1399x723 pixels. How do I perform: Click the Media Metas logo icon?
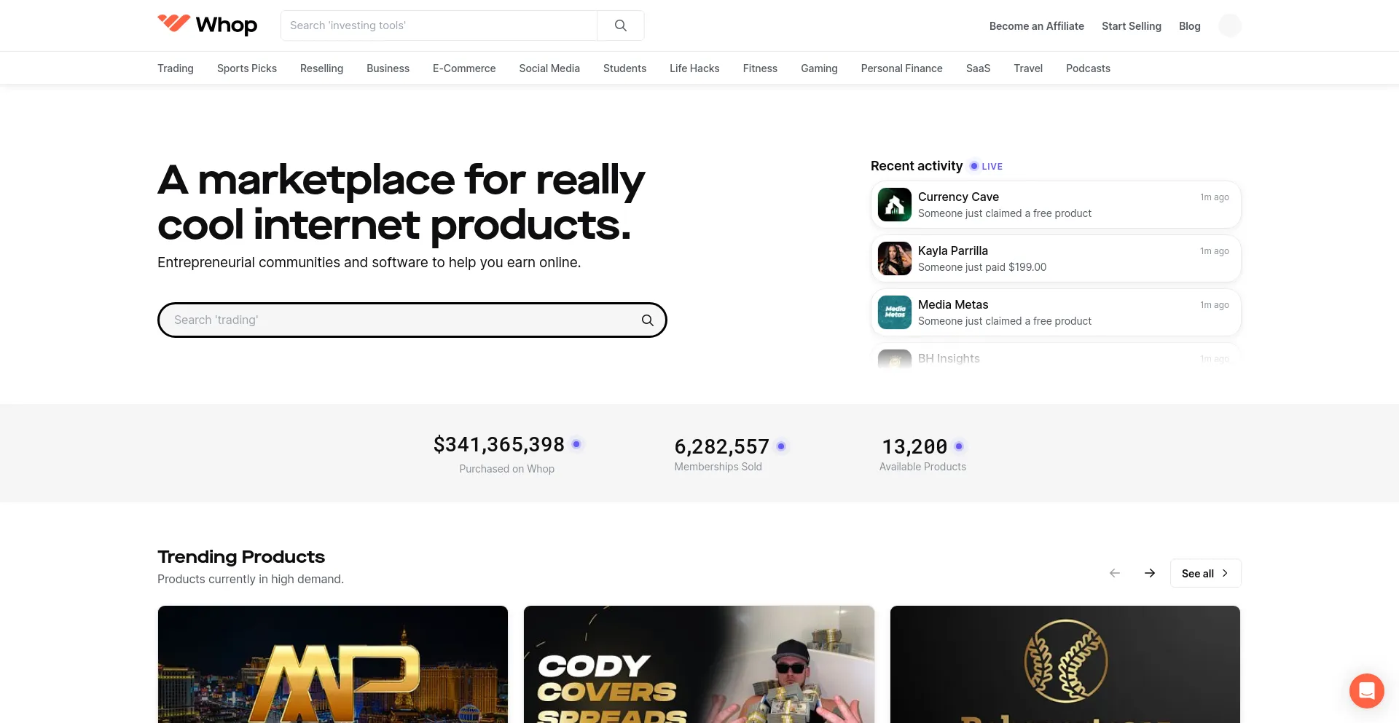(x=895, y=312)
